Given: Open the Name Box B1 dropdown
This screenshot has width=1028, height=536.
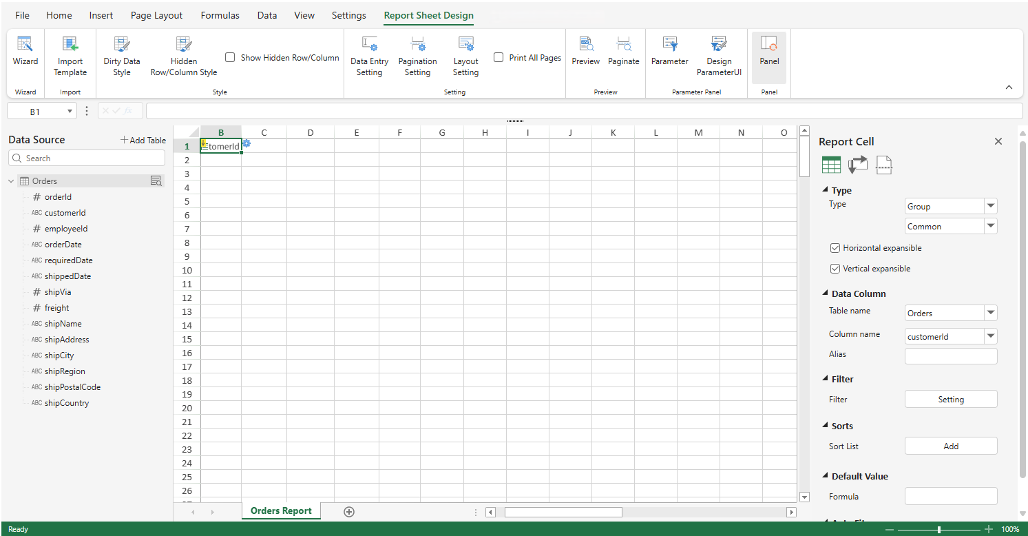Looking at the screenshot, I should tap(70, 112).
